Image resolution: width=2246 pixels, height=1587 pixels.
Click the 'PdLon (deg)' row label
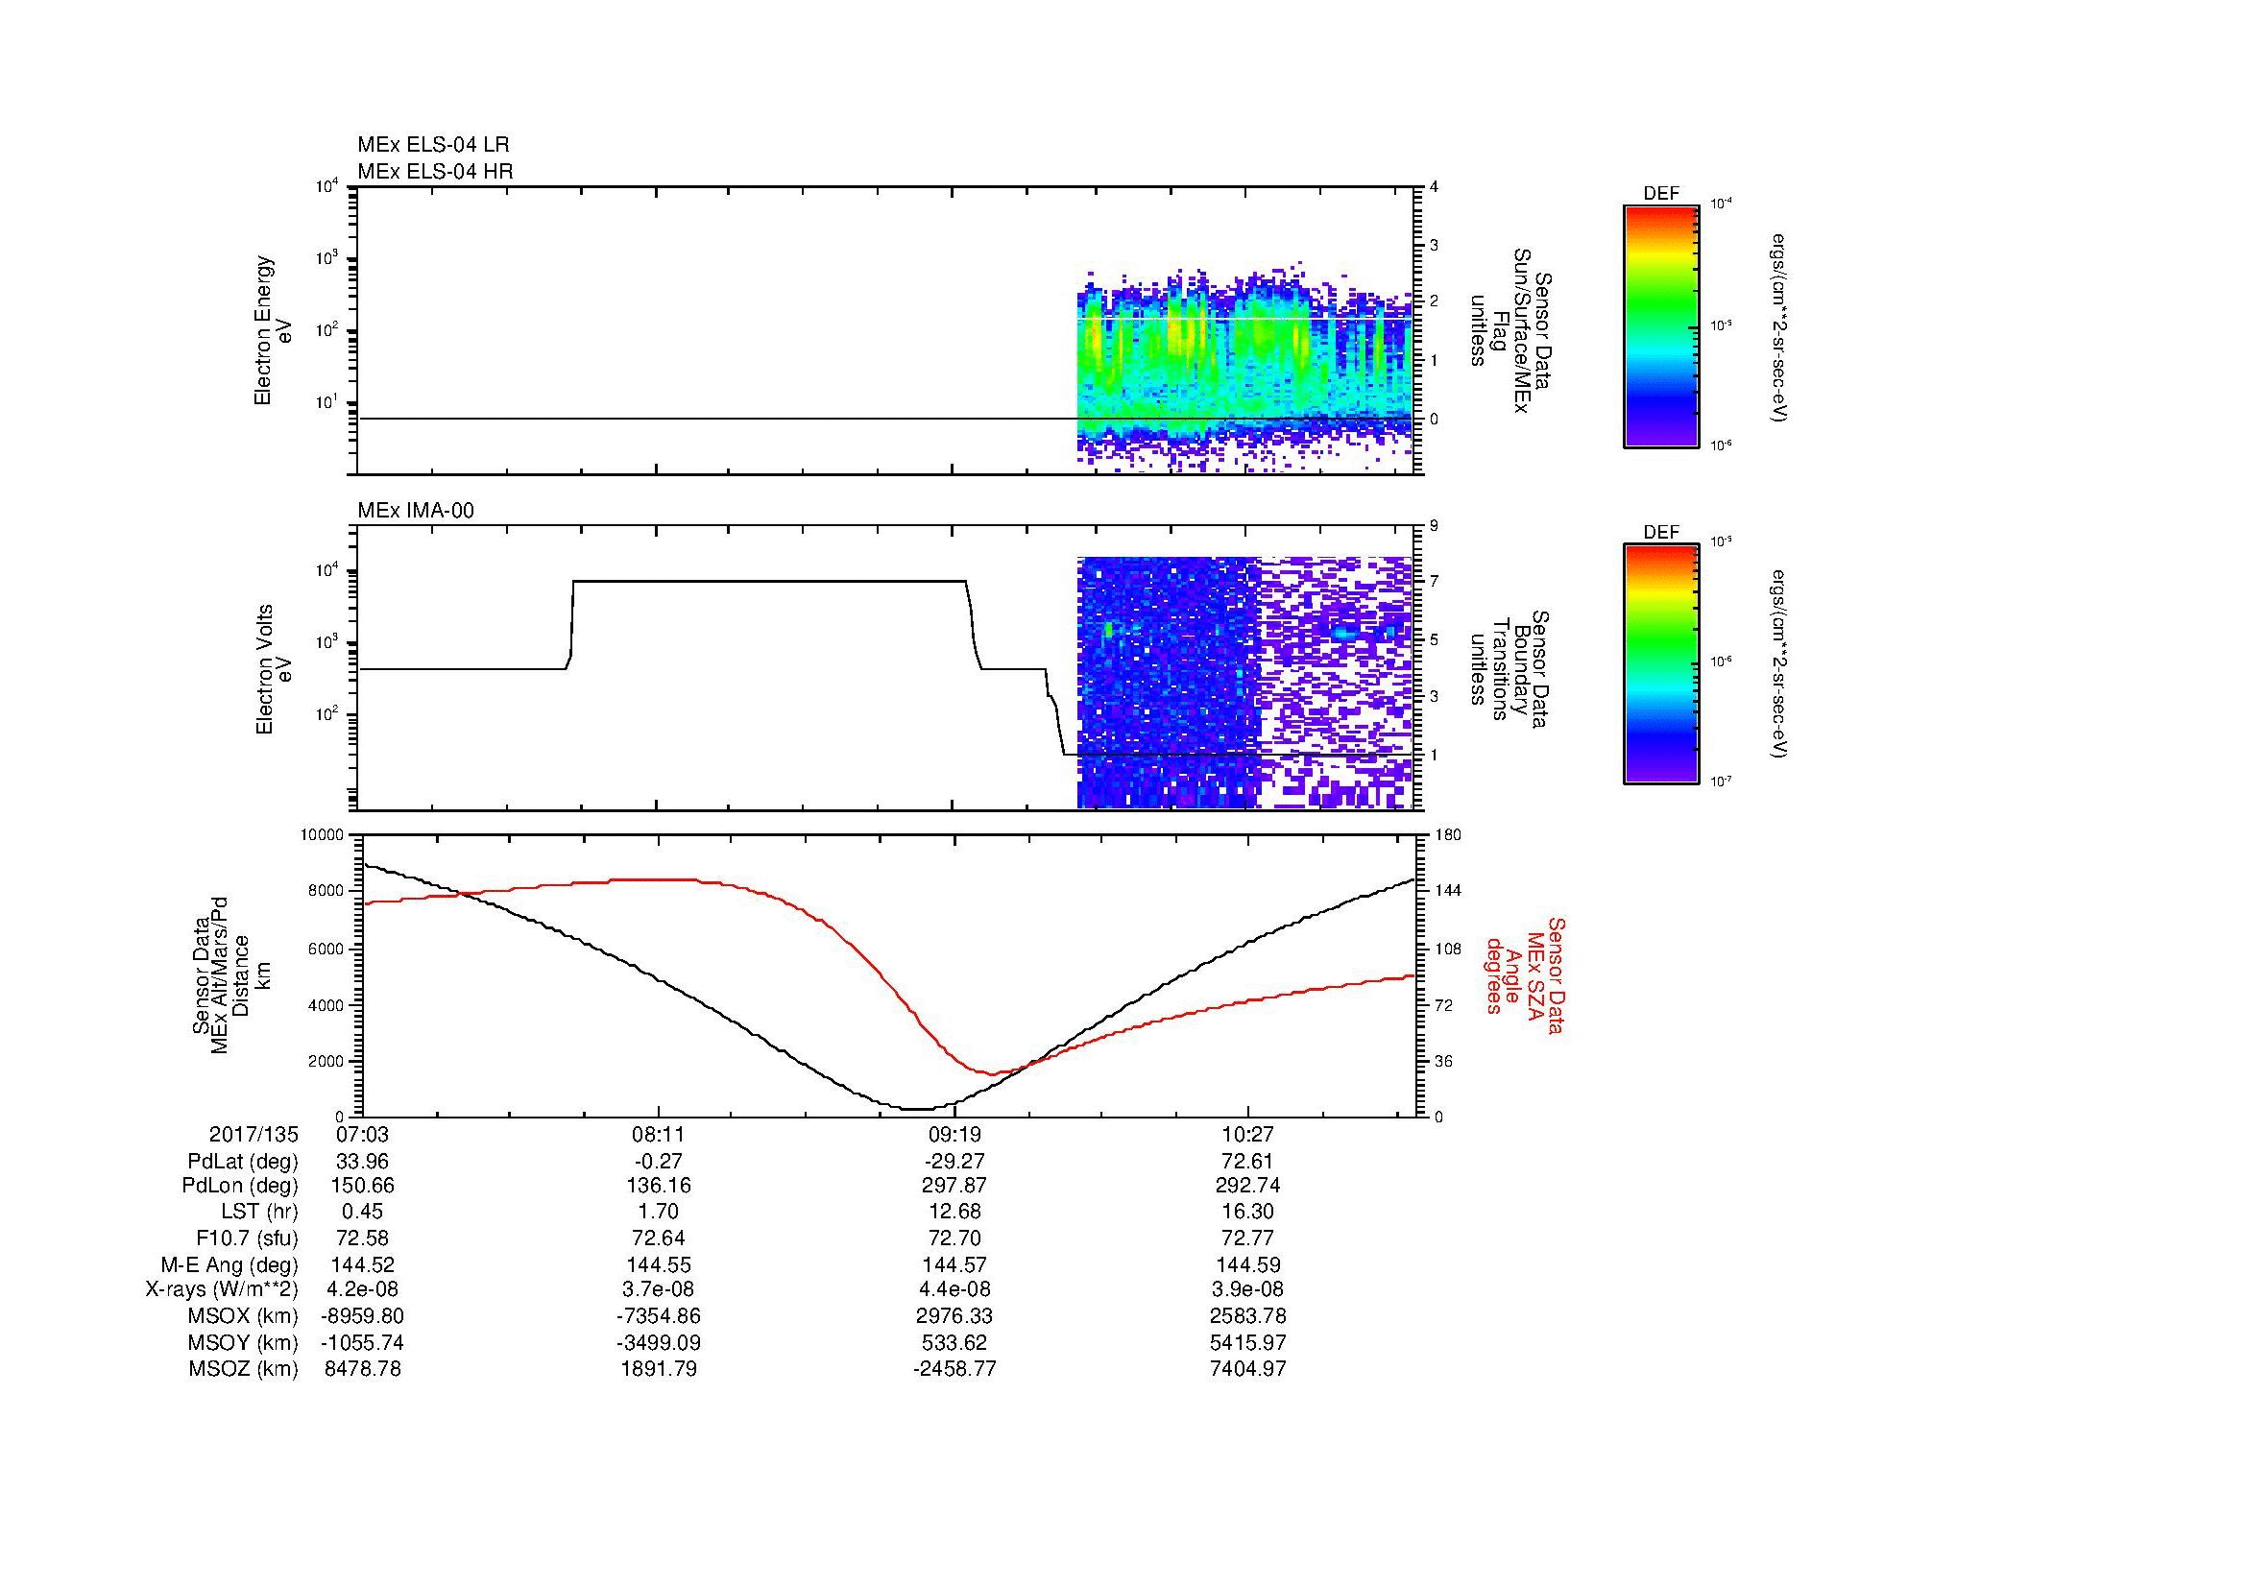pyautogui.click(x=241, y=1186)
